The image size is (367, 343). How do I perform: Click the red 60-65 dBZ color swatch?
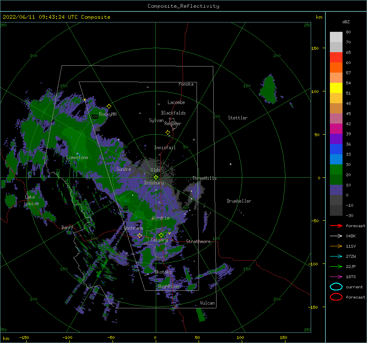[336, 57]
